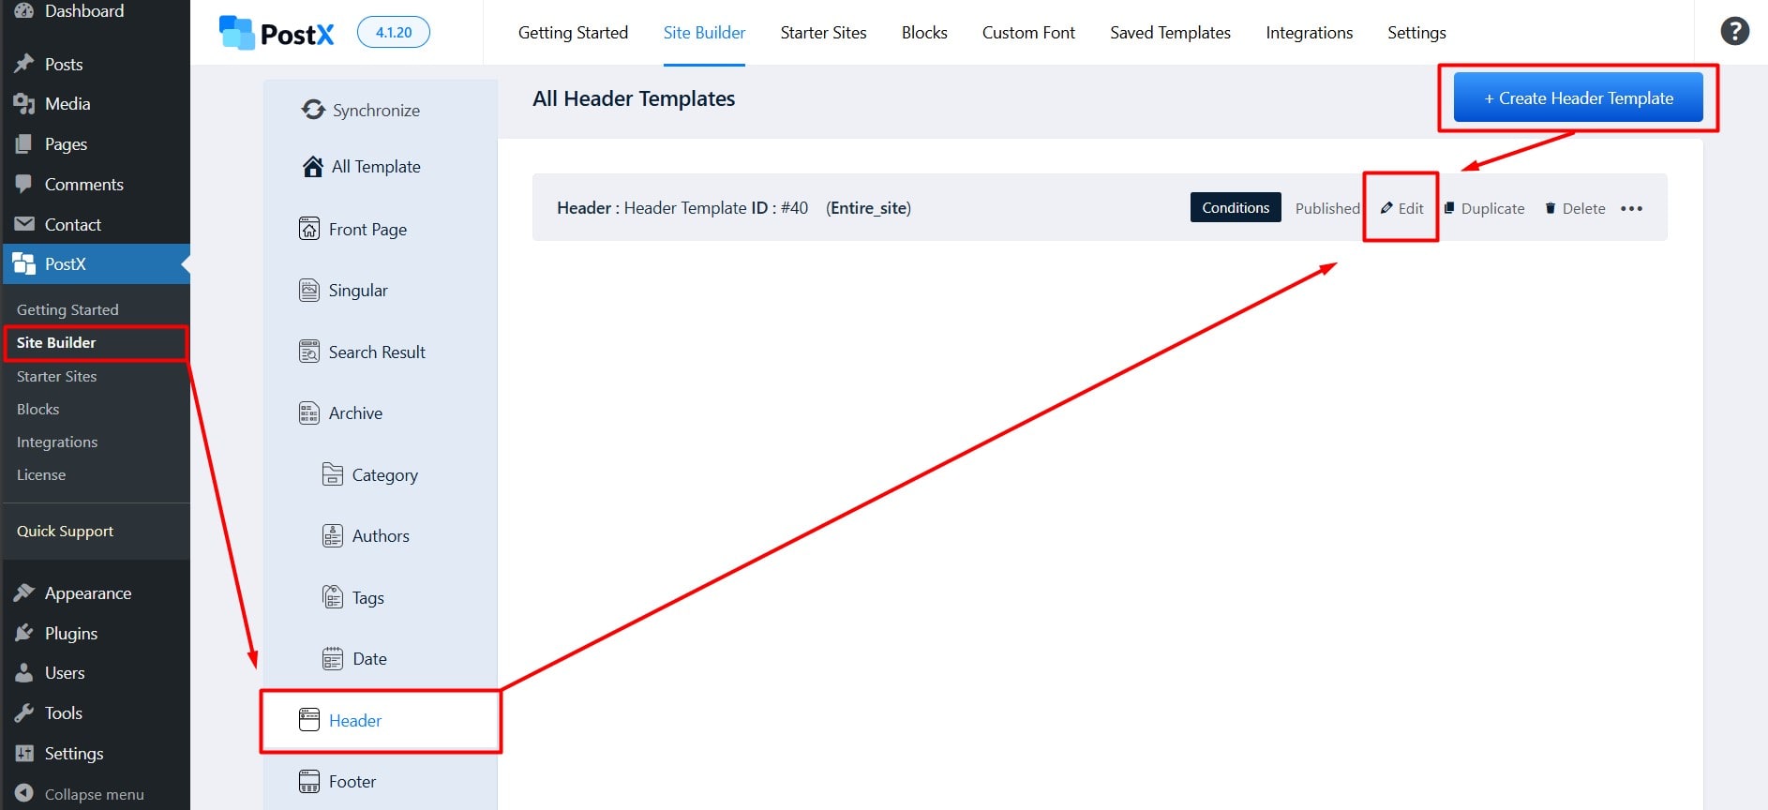The height and width of the screenshot is (810, 1768).
Task: Click the Date calendar icon
Action: (333, 659)
